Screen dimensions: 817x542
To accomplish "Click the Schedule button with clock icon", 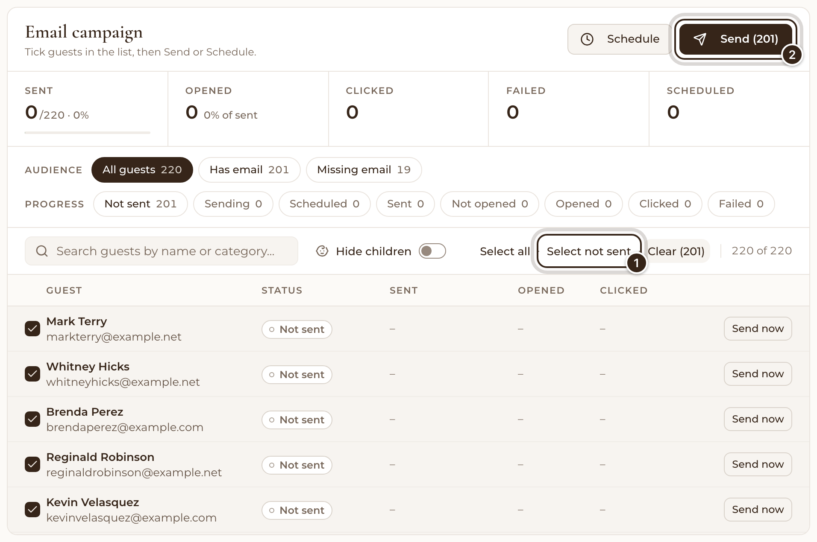I will (x=620, y=39).
